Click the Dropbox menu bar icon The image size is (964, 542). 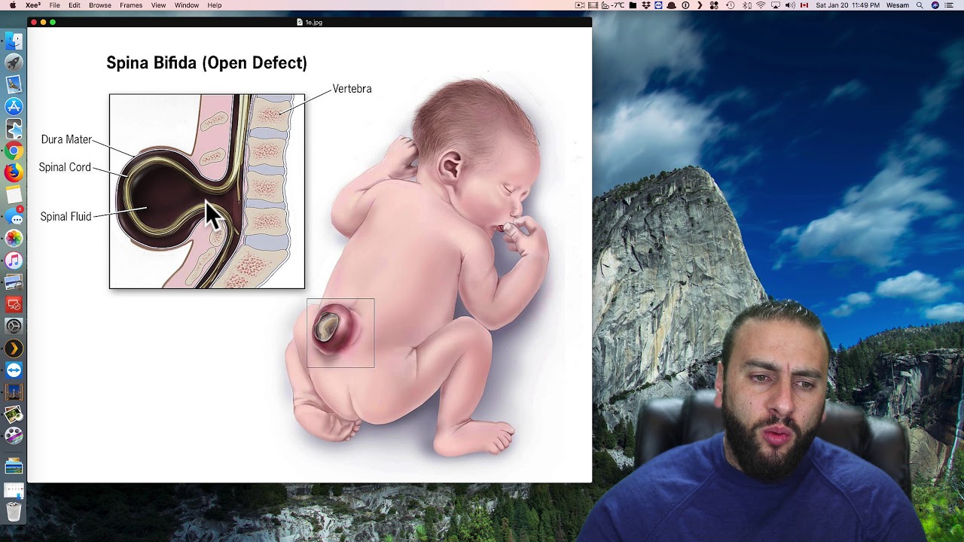tap(645, 5)
